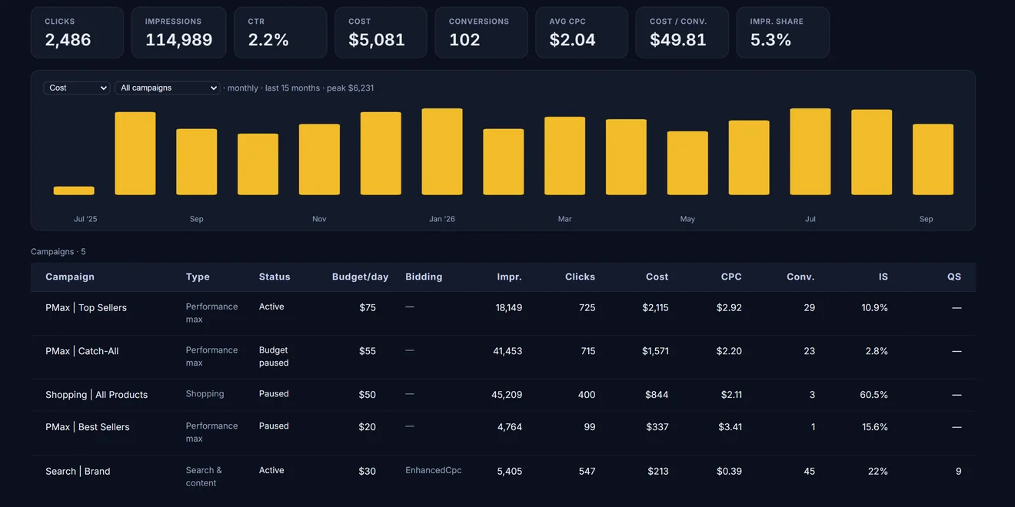
Task: Click the 45,209 impressions cell
Action: pyautogui.click(x=507, y=395)
